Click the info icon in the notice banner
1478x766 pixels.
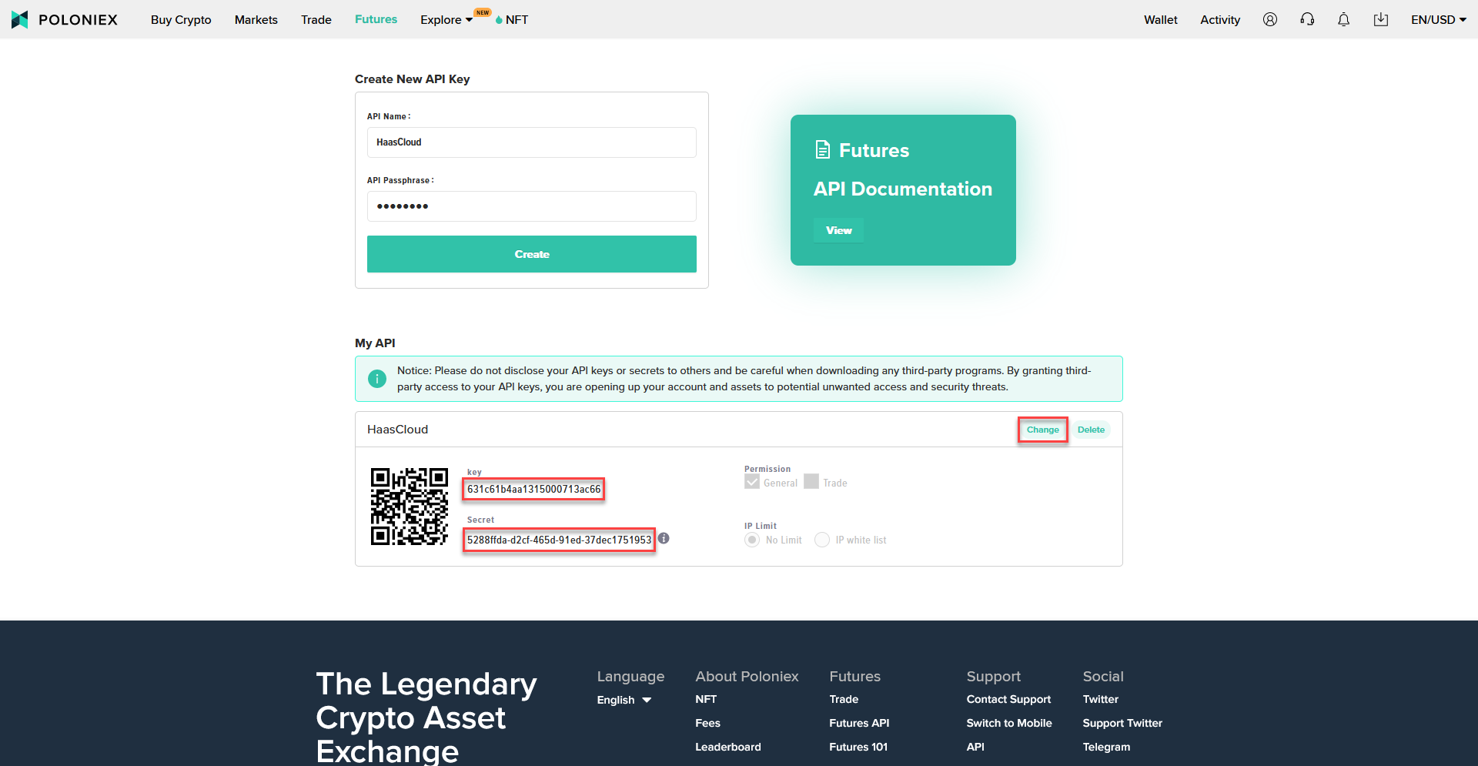(x=376, y=378)
